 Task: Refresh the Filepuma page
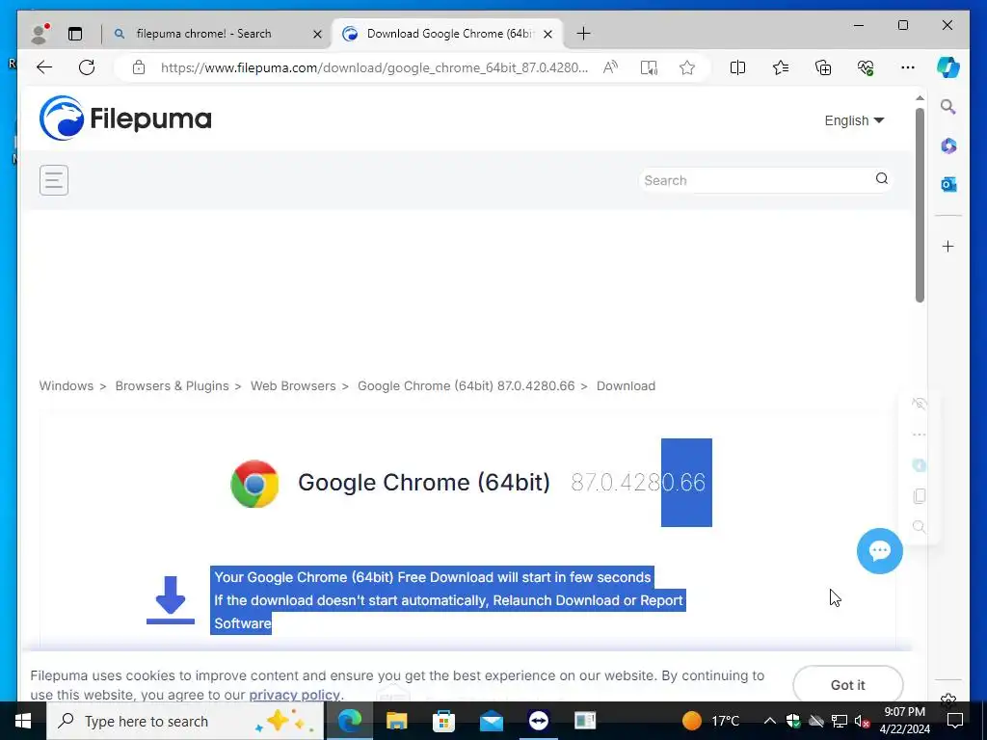point(87,67)
